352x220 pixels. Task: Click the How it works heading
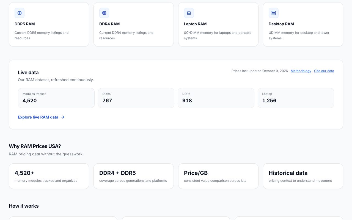click(24, 206)
